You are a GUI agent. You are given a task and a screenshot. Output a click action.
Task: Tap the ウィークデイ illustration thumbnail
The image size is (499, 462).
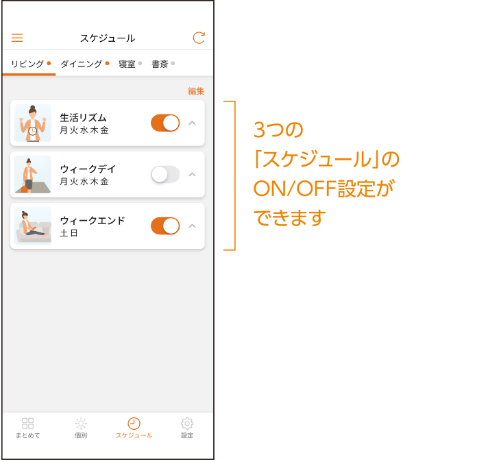tap(33, 174)
